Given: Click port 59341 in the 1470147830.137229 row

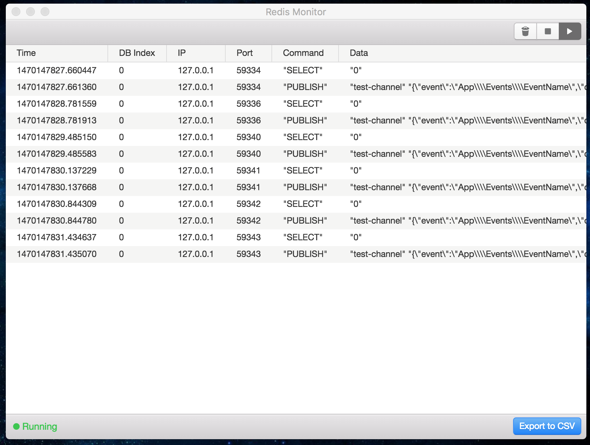Looking at the screenshot, I should pos(249,171).
